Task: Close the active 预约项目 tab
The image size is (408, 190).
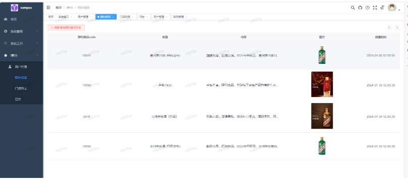Action: [113, 17]
